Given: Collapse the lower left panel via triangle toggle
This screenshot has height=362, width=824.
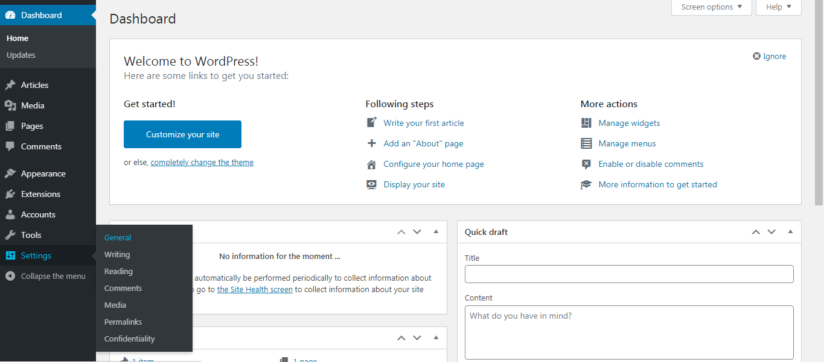Looking at the screenshot, I should point(436,338).
